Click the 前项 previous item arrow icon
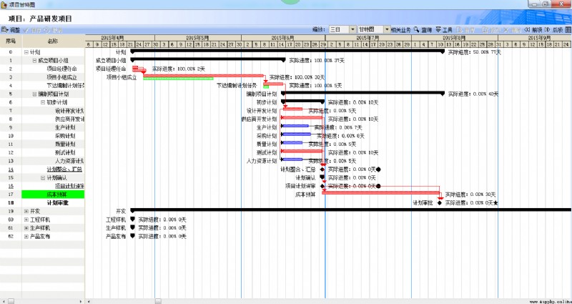572x304 pixels. 527,30
